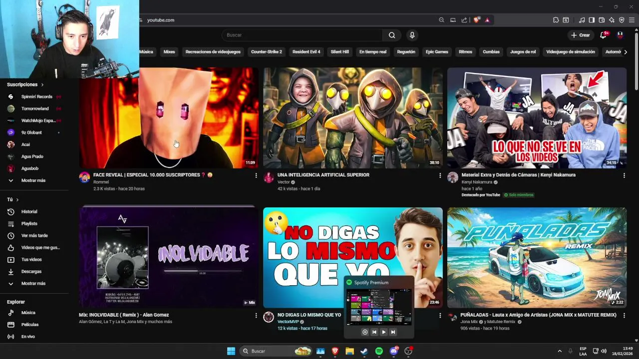Image resolution: width=639 pixels, height=359 pixels.
Task: Expand Mostrar más below Descargas
Action: coord(34,284)
